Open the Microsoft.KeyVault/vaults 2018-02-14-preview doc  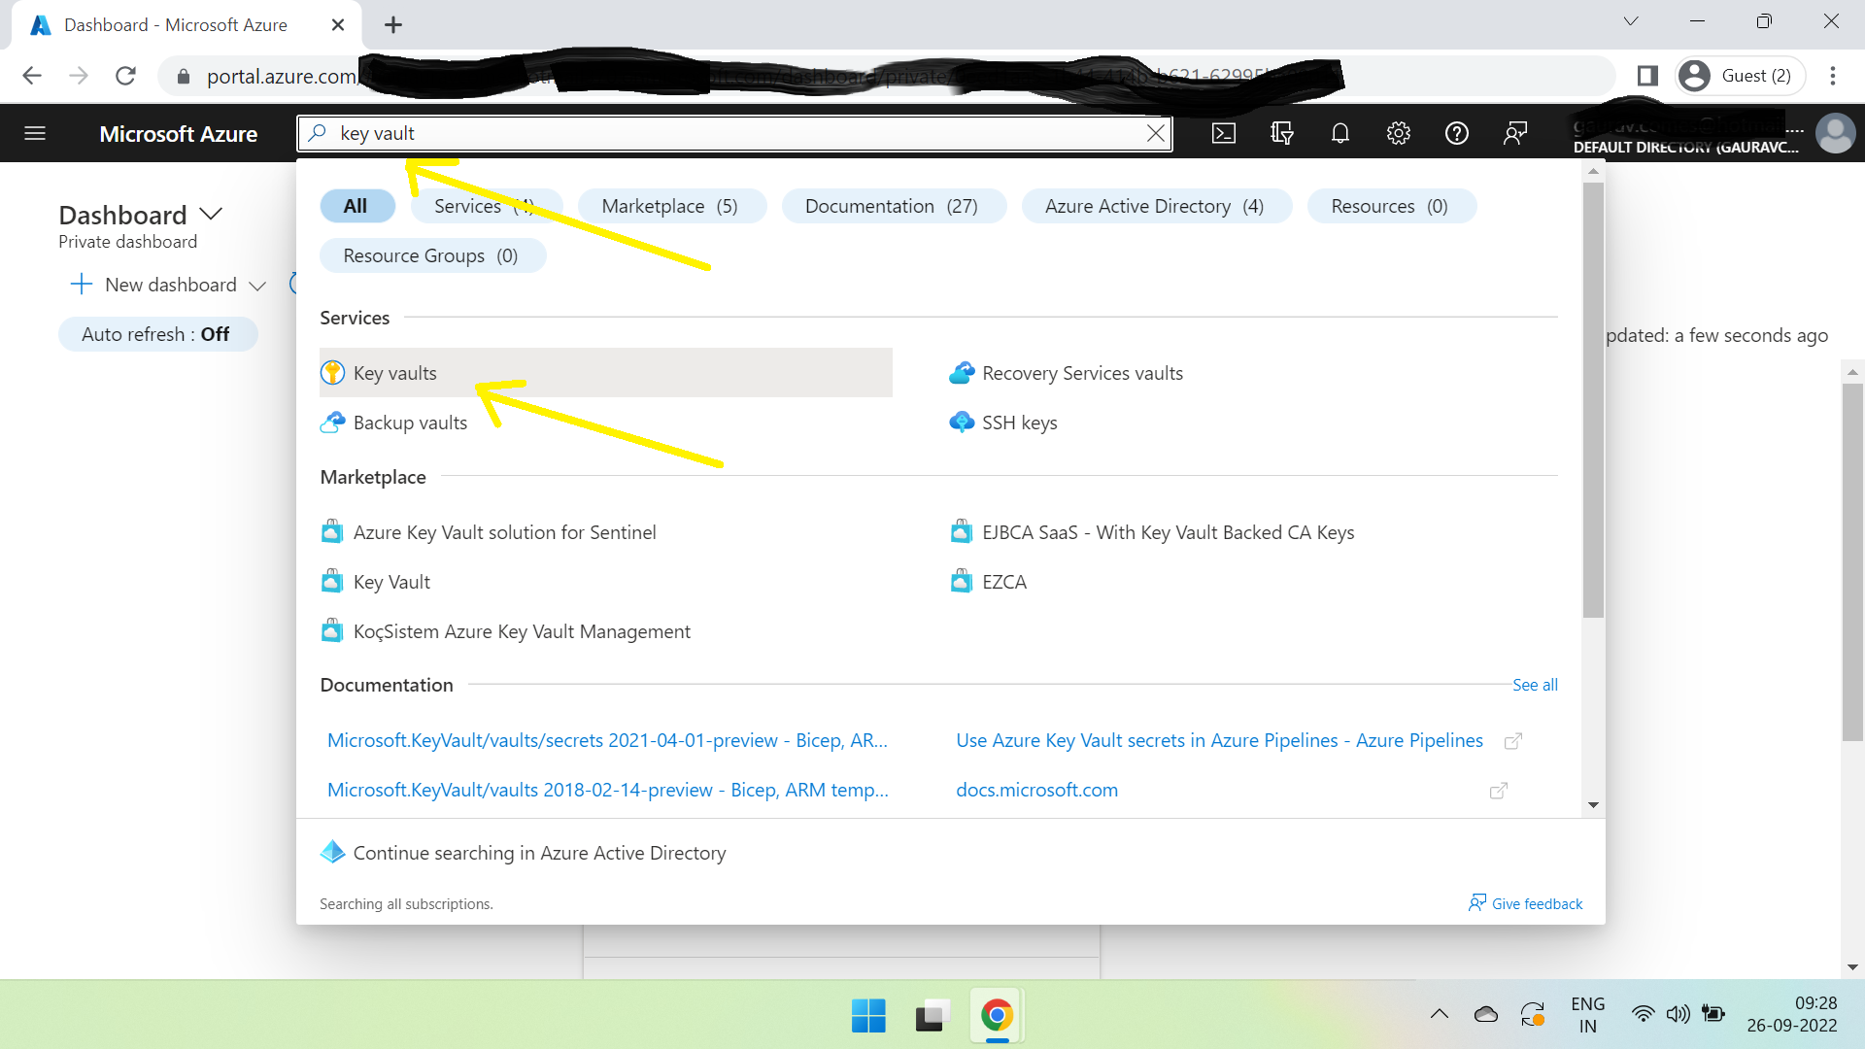pos(607,790)
